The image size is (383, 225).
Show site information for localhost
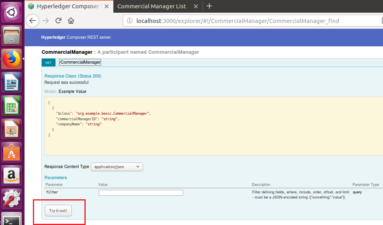click(x=130, y=21)
